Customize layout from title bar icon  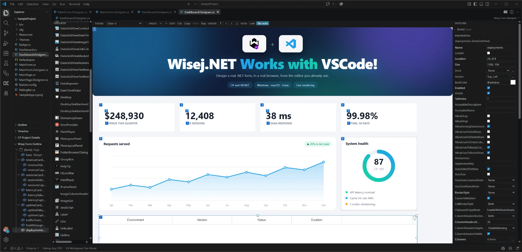469,4
